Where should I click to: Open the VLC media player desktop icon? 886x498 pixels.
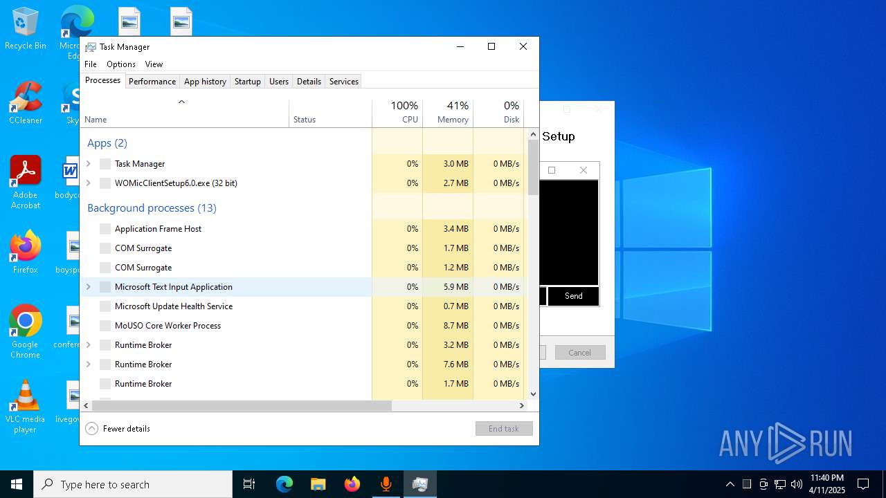[26, 406]
